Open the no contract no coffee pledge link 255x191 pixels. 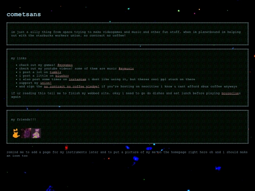click(x=72, y=86)
